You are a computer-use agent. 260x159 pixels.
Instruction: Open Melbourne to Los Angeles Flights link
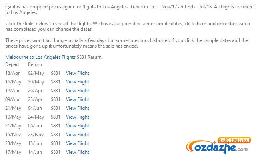click(40, 57)
